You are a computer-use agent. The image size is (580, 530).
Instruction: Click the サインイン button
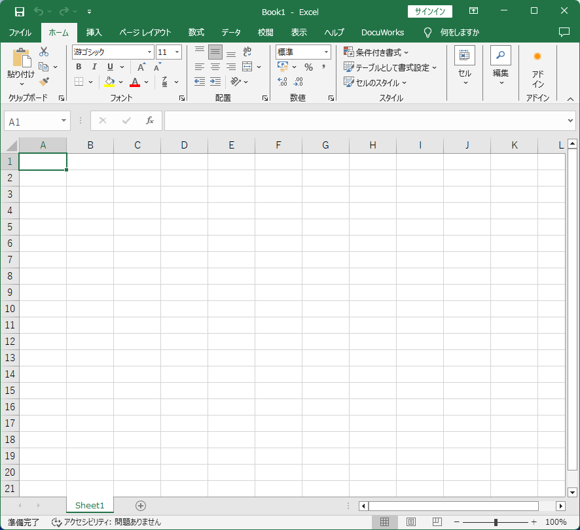[430, 12]
